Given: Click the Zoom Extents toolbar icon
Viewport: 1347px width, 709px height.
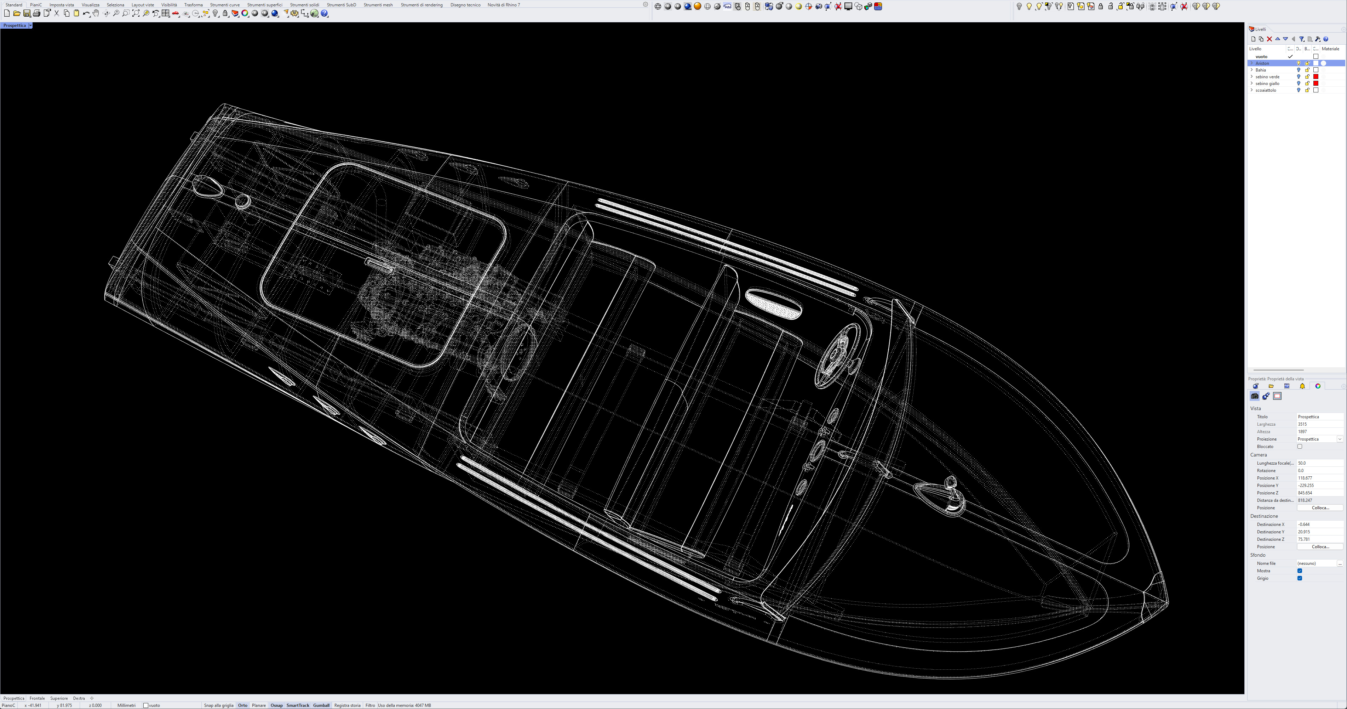Looking at the screenshot, I should (136, 13).
